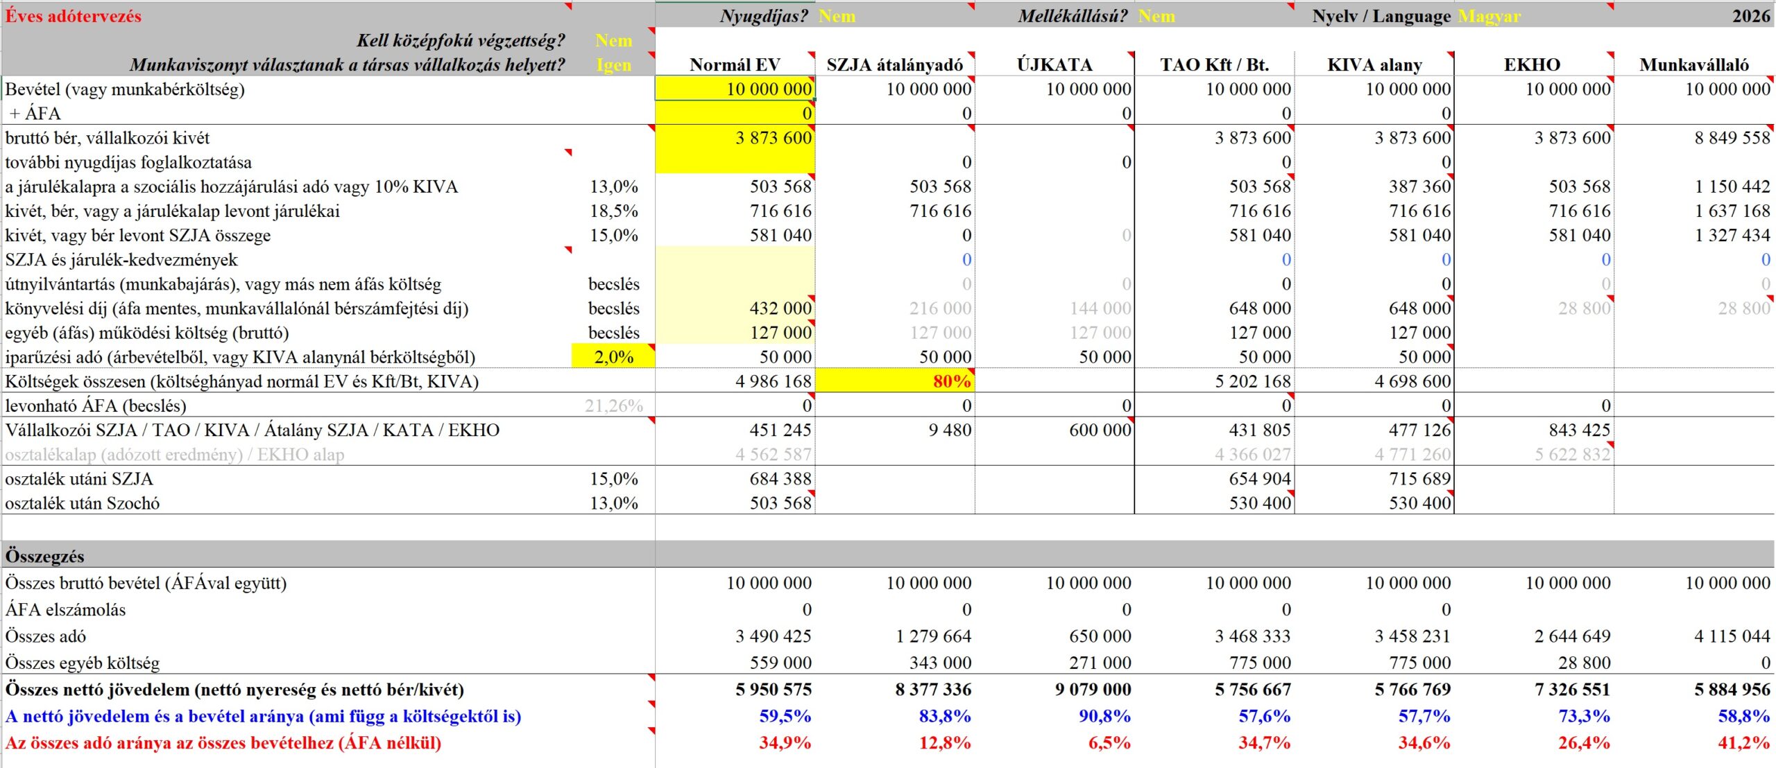
Task: Open the Mellékállású? 'Nem' value cell
Action: pyautogui.click(x=1156, y=16)
